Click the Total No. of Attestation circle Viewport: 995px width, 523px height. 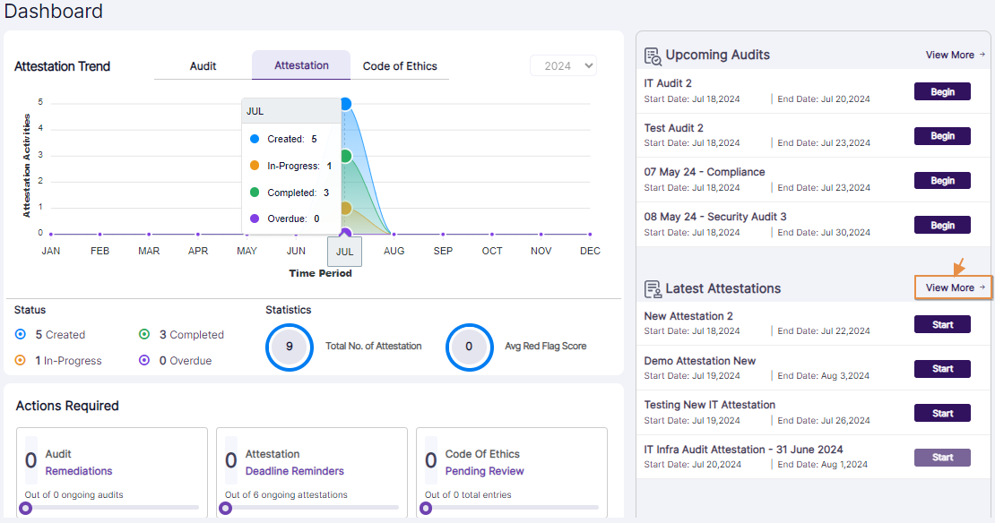290,347
